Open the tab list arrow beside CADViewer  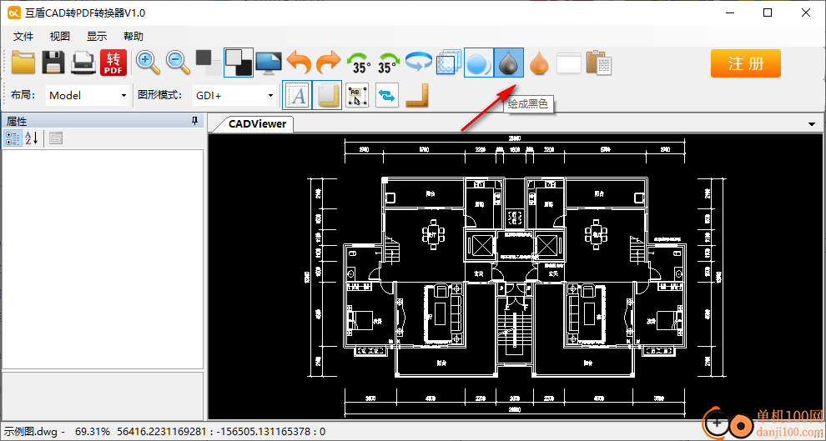click(x=811, y=124)
